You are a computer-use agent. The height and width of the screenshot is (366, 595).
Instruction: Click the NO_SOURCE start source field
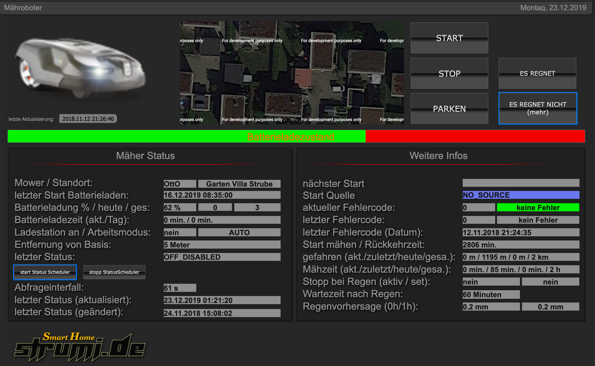(521, 195)
